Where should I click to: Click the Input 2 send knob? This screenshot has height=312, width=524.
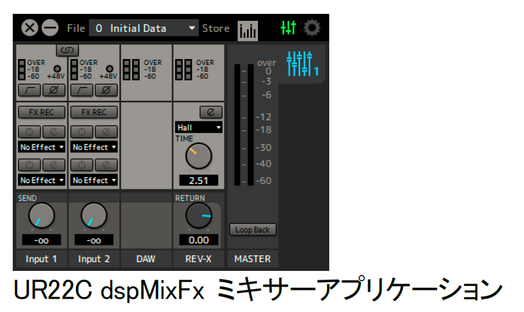pos(94,215)
